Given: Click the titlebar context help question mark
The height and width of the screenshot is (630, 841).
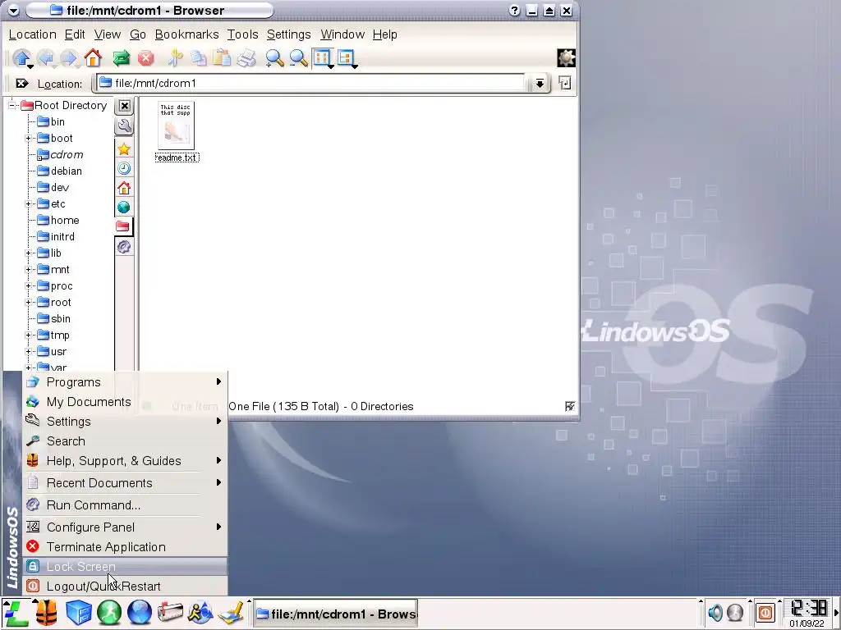Looking at the screenshot, I should point(514,10).
